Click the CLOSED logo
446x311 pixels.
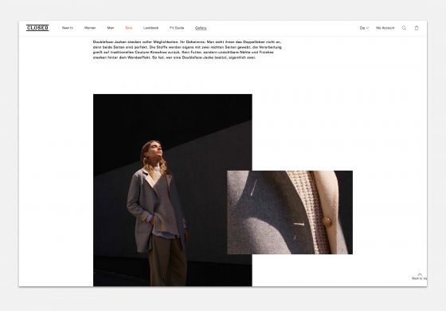pos(37,28)
